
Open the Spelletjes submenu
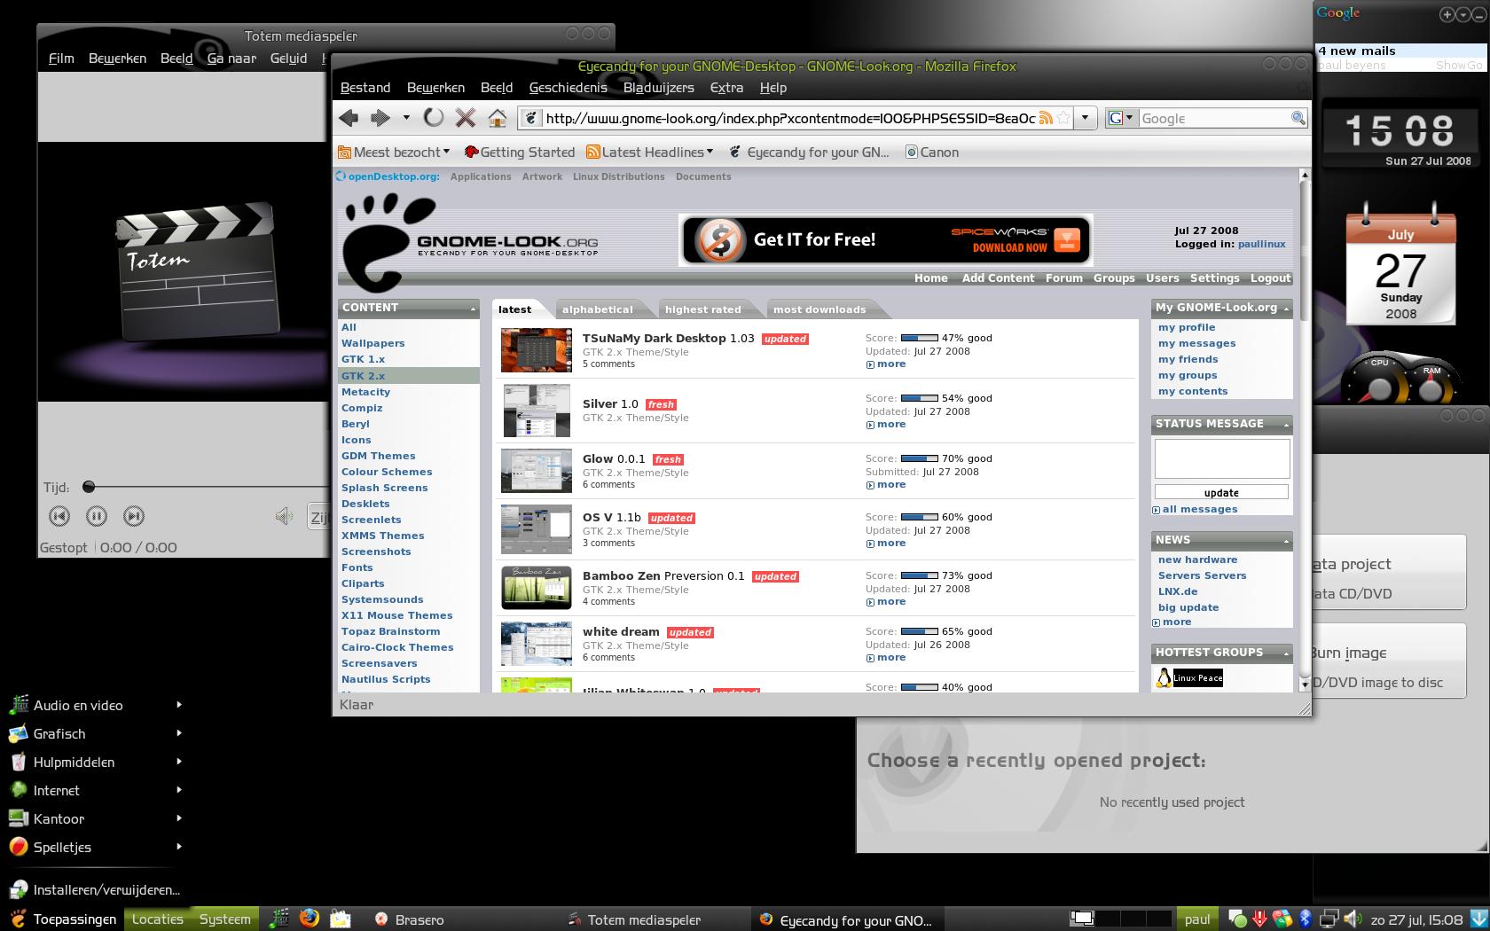pos(96,847)
